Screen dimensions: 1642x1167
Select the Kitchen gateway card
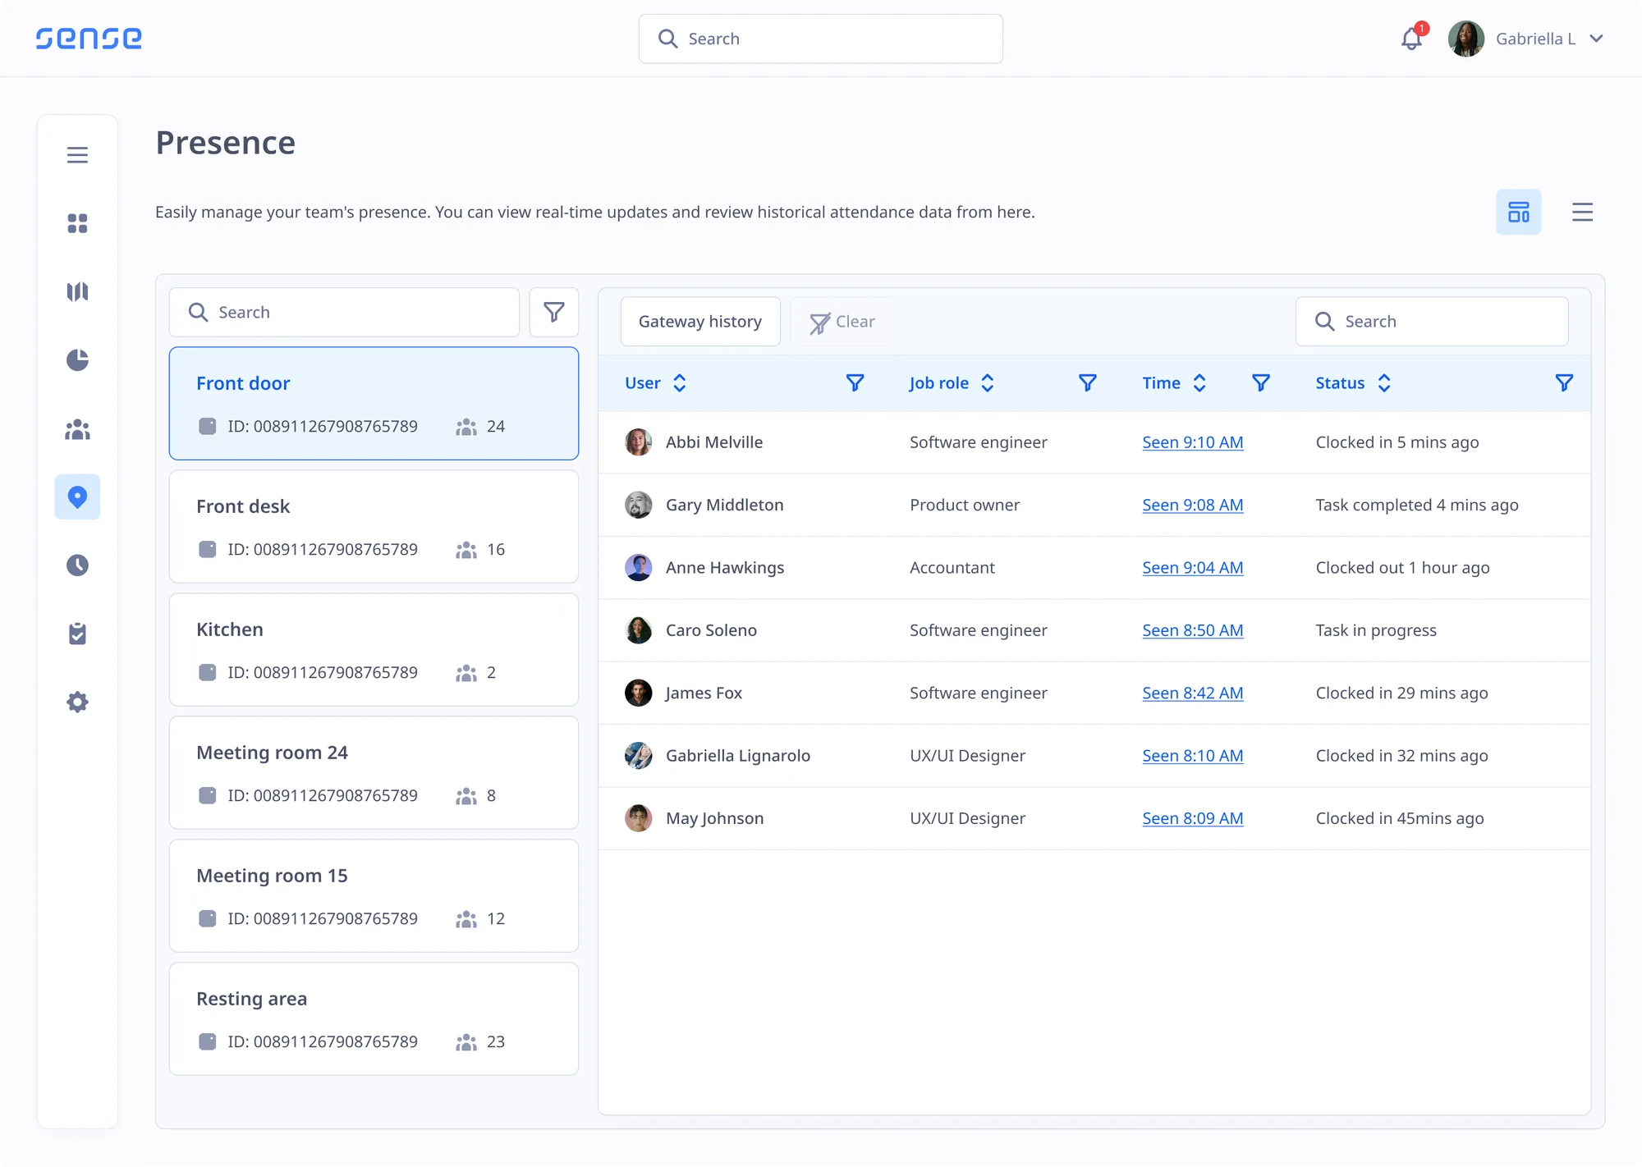click(x=374, y=649)
